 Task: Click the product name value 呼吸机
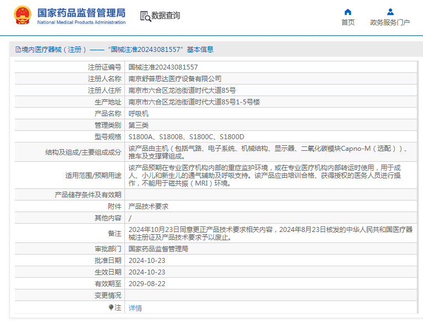[x=138, y=113]
